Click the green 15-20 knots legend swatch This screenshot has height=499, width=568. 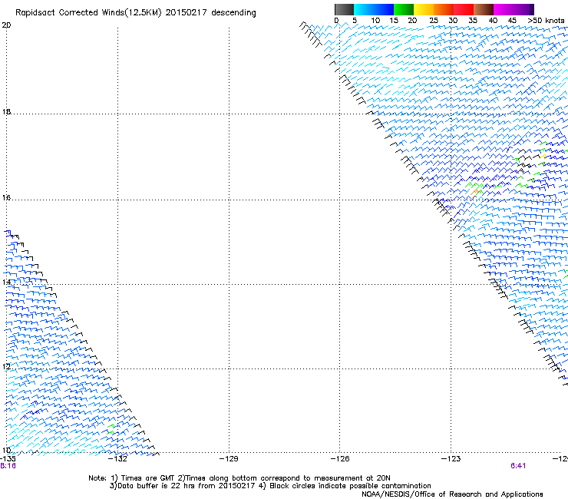[x=404, y=9]
